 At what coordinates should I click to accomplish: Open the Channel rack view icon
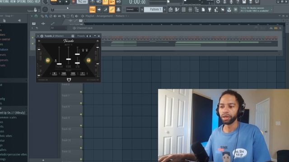[x=184, y=9]
